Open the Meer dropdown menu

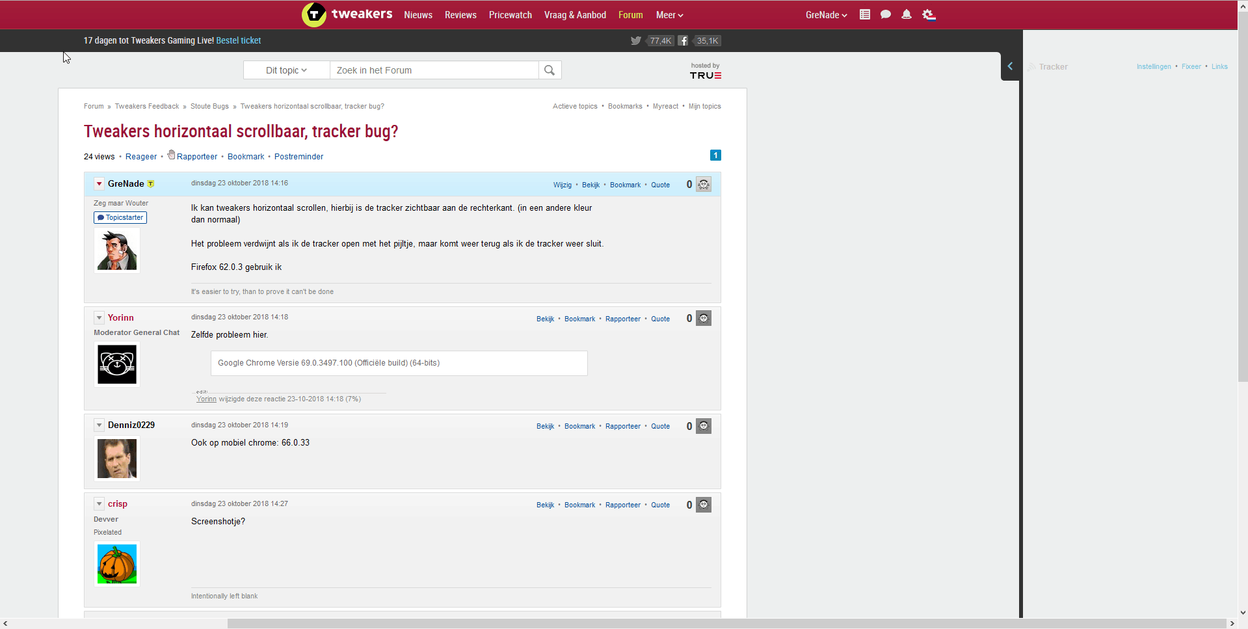pyautogui.click(x=669, y=15)
